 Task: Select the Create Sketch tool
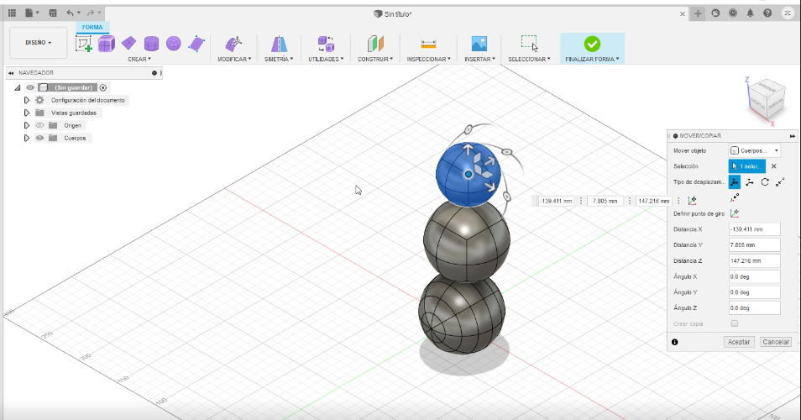[84, 44]
